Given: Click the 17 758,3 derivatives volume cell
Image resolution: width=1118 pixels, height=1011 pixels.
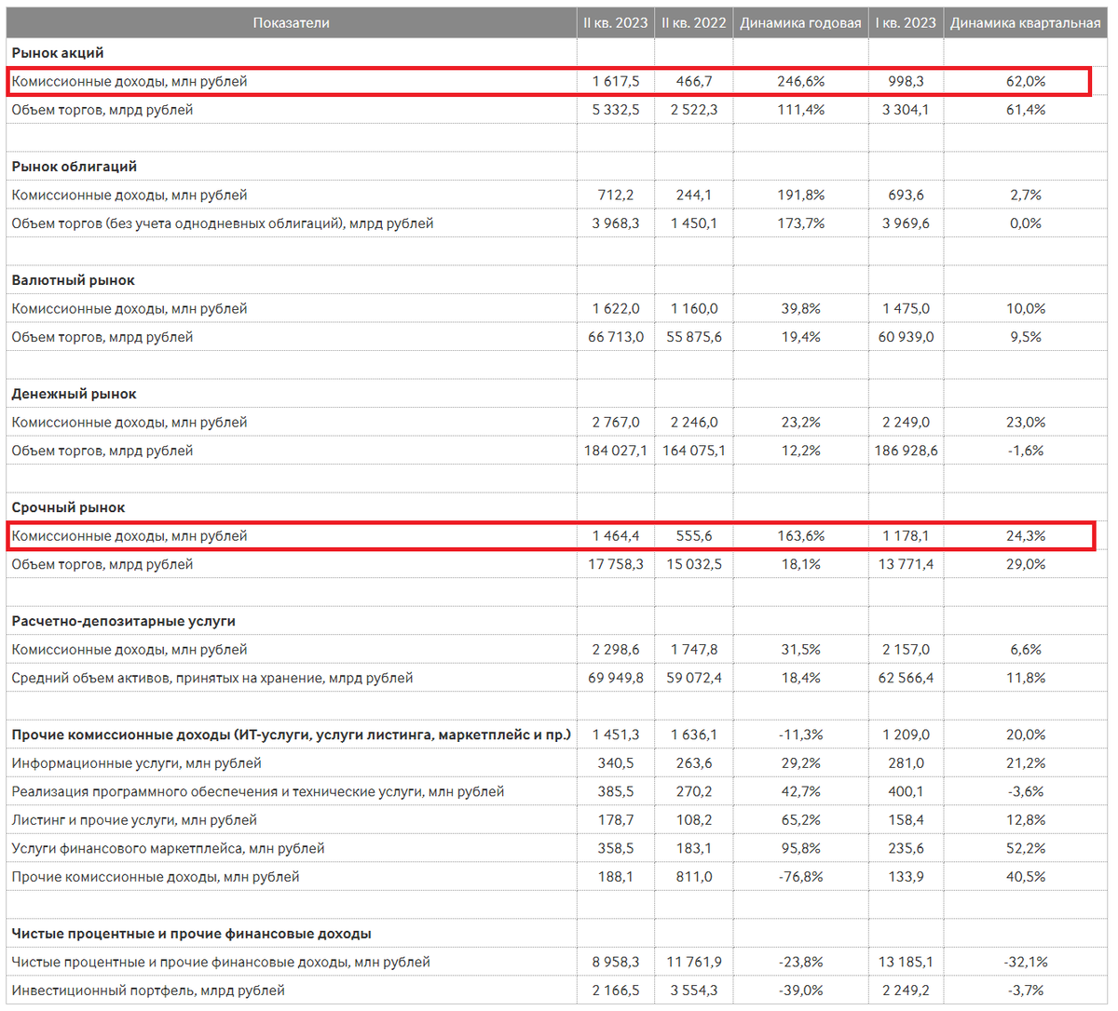Looking at the screenshot, I should pos(616,564).
